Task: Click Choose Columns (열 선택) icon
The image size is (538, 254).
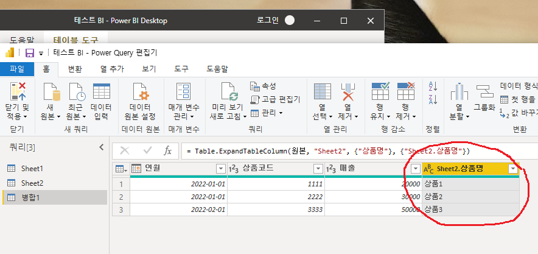Action: tap(322, 93)
